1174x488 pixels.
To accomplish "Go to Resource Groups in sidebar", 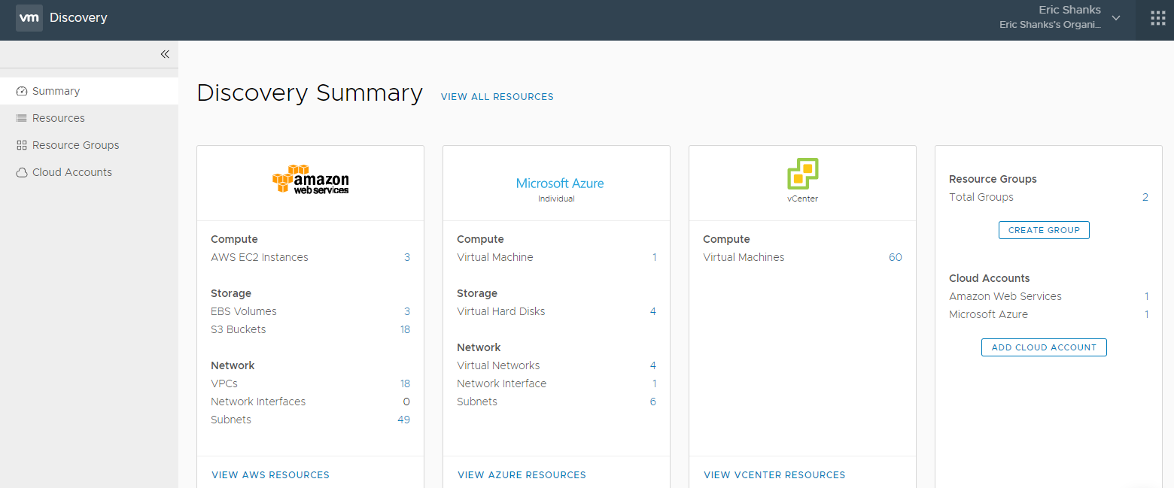I will click(75, 145).
